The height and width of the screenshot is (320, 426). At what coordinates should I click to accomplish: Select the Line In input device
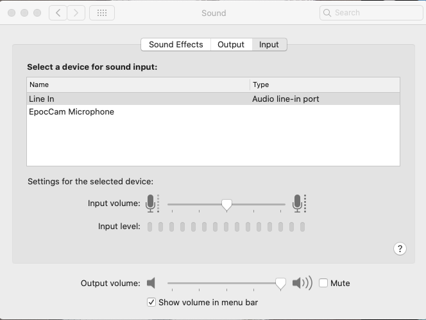click(x=213, y=99)
